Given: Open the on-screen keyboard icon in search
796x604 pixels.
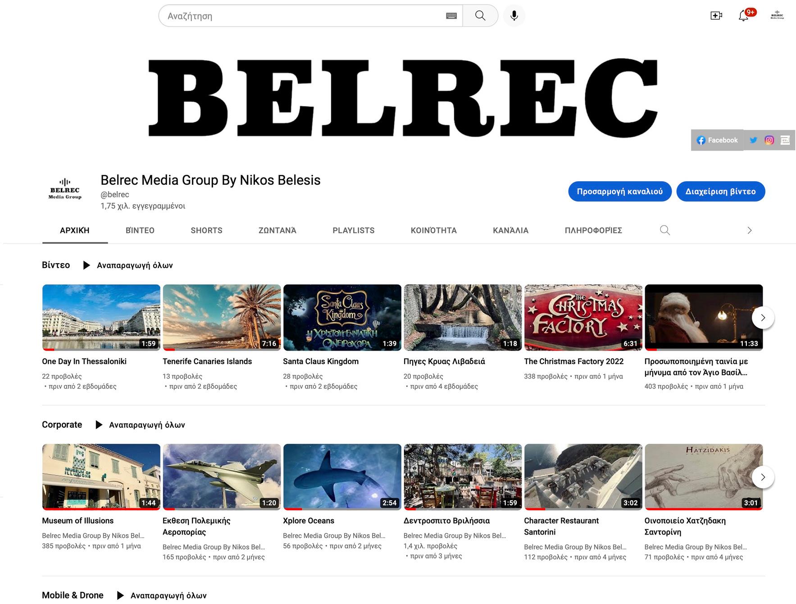Looking at the screenshot, I should pyautogui.click(x=451, y=16).
